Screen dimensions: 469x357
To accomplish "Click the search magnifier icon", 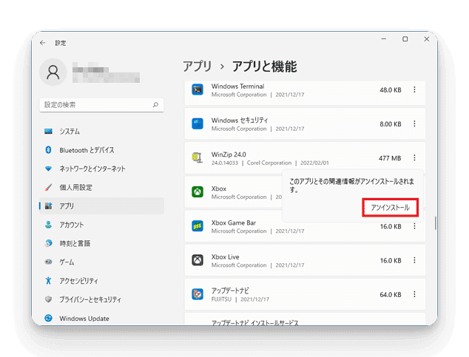I will (155, 104).
